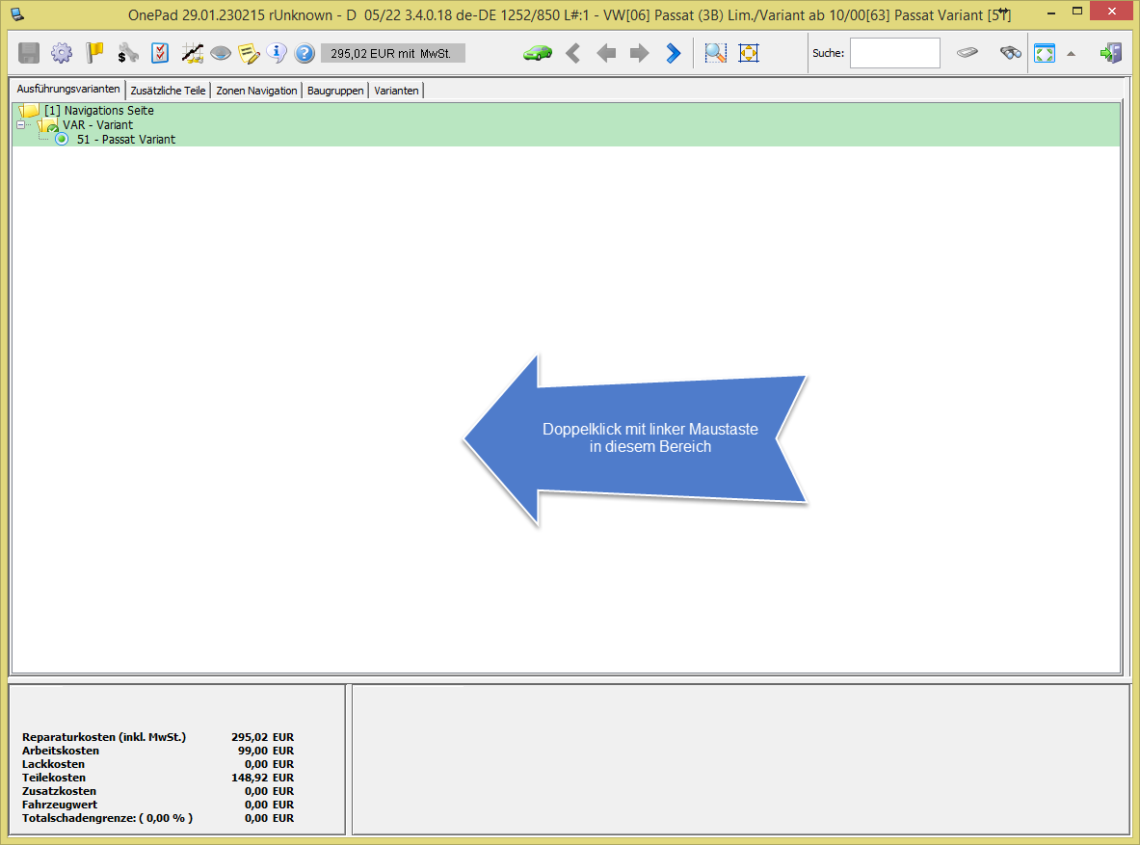Click the Fahrzeugwert label
Screen dimensions: 1140x845
click(x=60, y=805)
